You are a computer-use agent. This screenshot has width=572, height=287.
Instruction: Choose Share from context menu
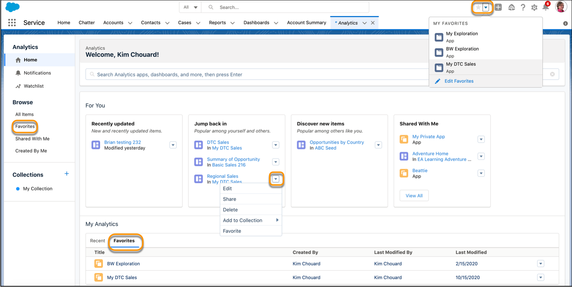251,199
